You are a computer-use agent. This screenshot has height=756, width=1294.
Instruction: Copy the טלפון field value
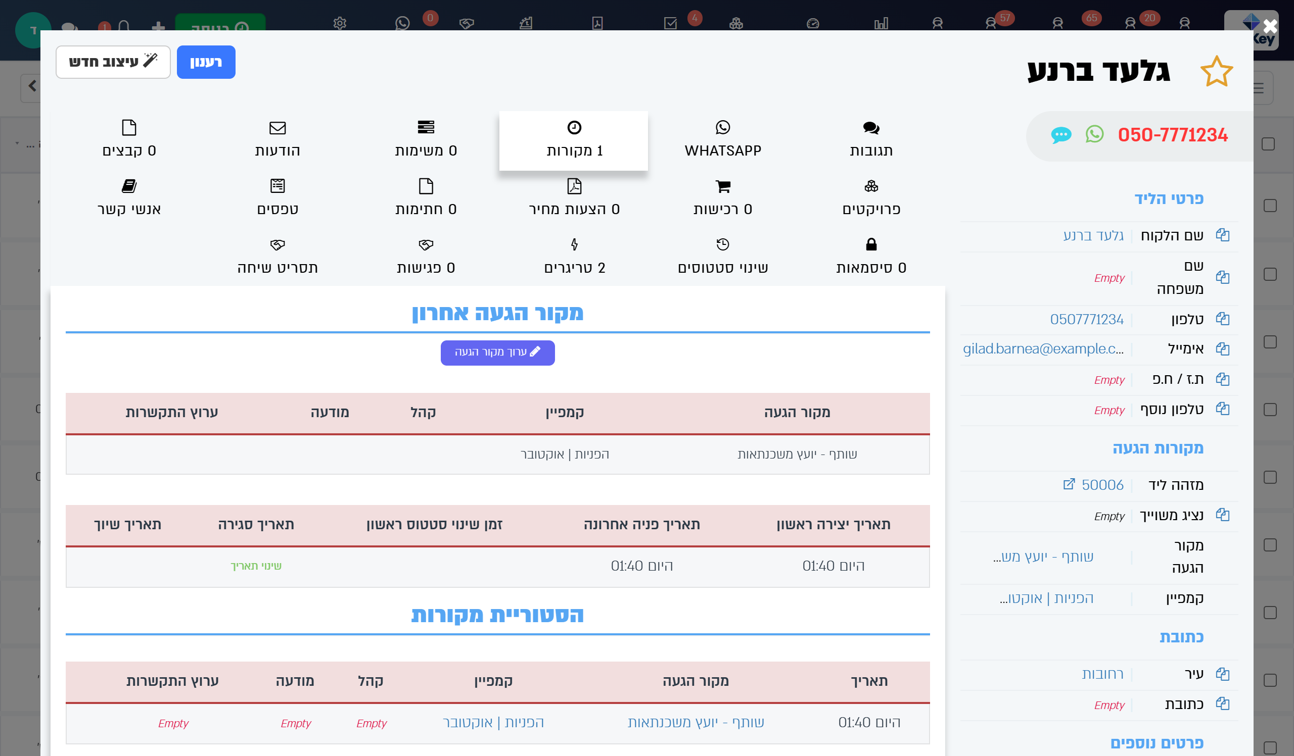click(x=1222, y=319)
